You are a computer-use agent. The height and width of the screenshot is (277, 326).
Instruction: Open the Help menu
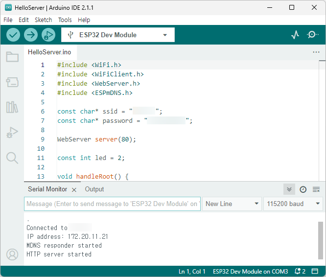pos(84,20)
